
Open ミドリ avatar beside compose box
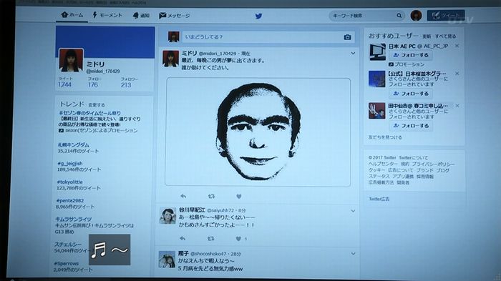pos(174,37)
